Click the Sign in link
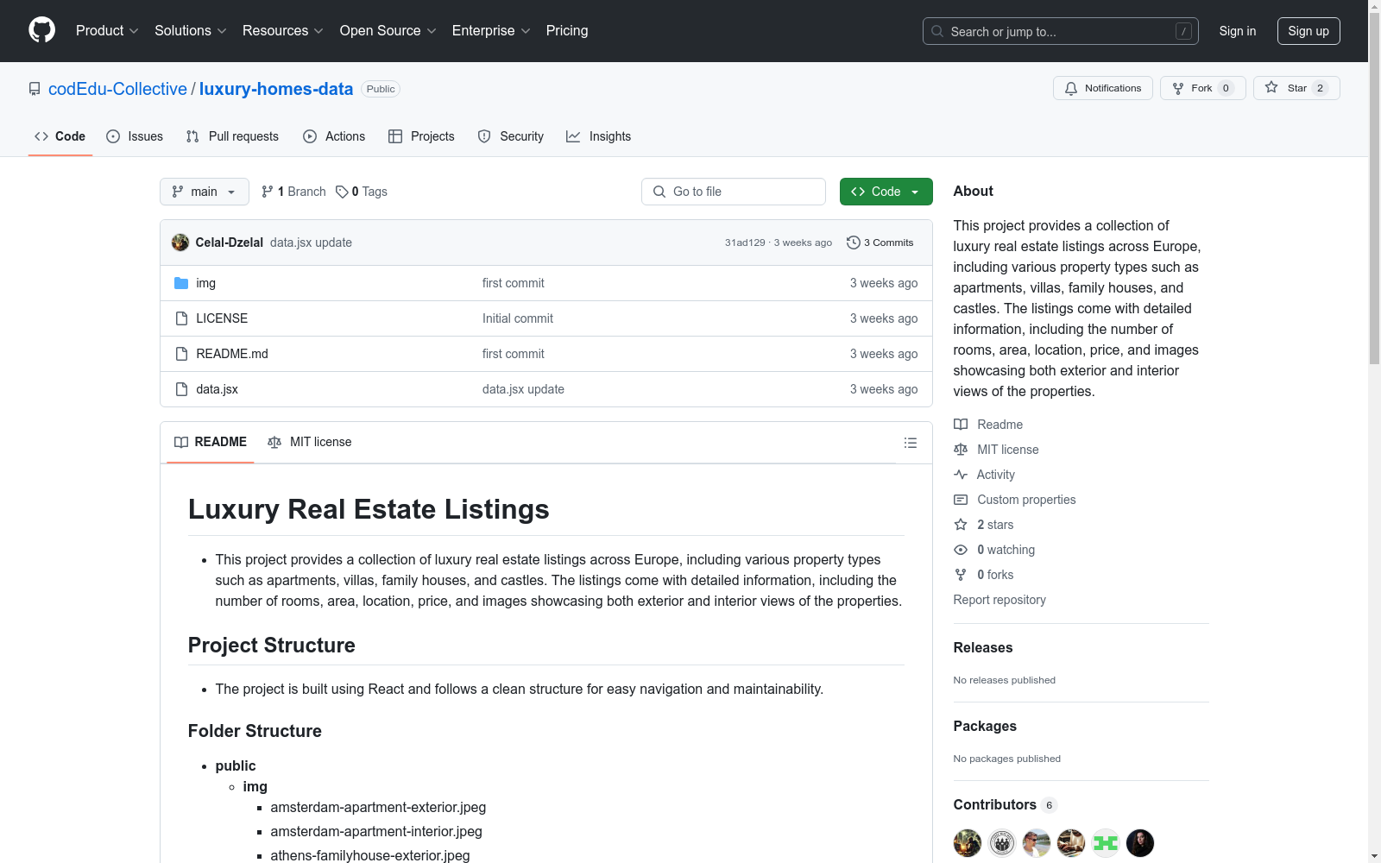1381x863 pixels. [1238, 31]
